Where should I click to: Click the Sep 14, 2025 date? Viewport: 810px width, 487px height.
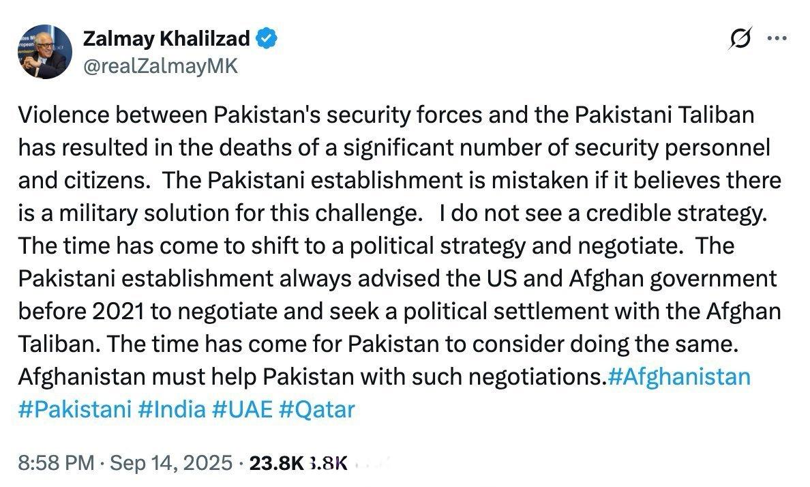tap(171, 462)
